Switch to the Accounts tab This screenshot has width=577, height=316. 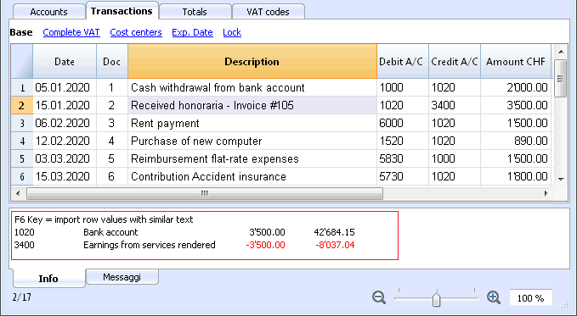click(48, 12)
